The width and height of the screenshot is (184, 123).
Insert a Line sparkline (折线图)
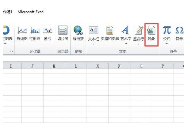[22, 34]
